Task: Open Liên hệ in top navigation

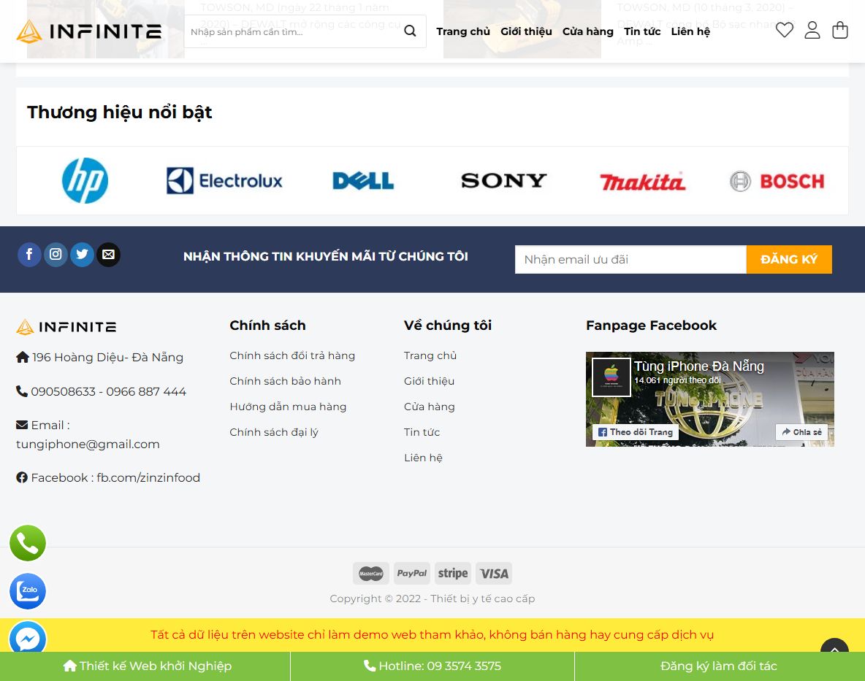Action: [x=690, y=31]
